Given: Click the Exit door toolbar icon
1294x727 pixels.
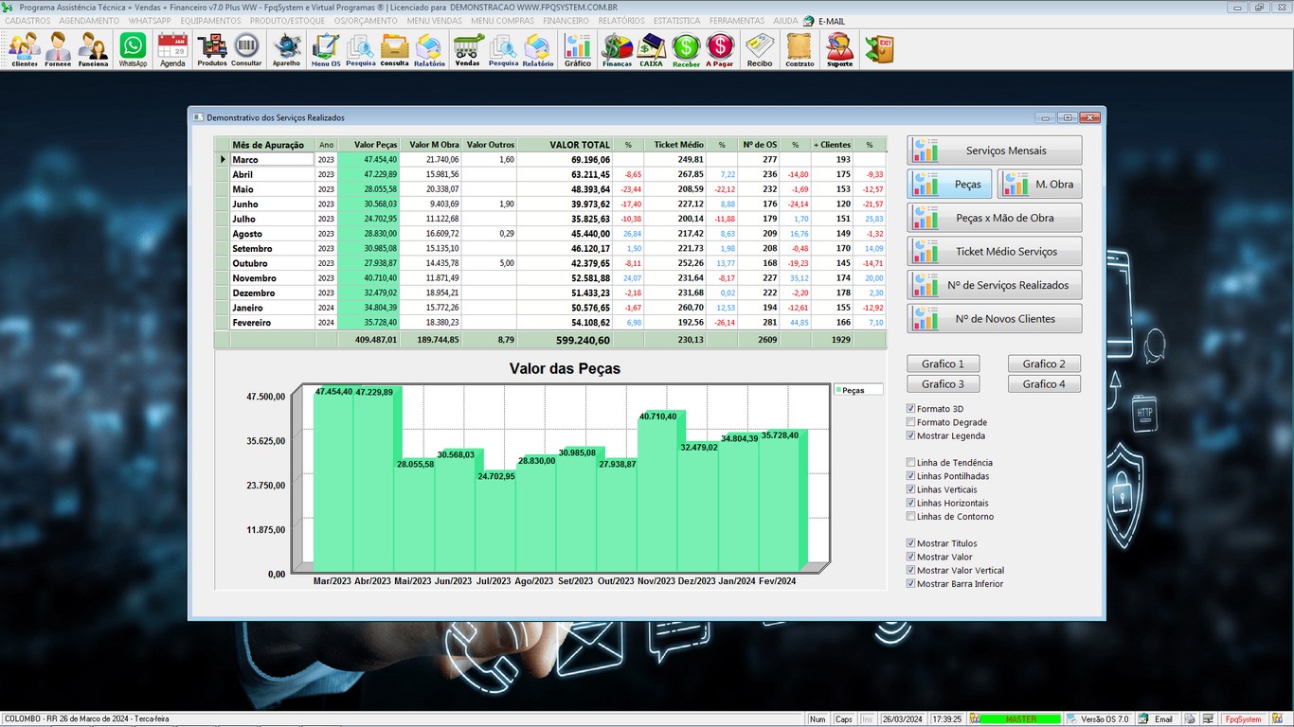Looking at the screenshot, I should point(880,48).
